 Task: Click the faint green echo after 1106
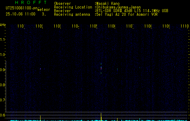click(x=117, y=69)
